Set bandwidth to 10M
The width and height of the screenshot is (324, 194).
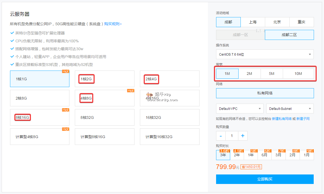click(298, 74)
